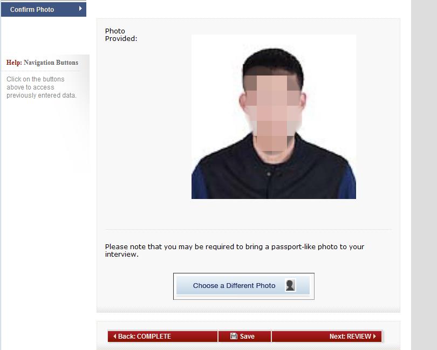Click the red Help: label

coord(14,63)
